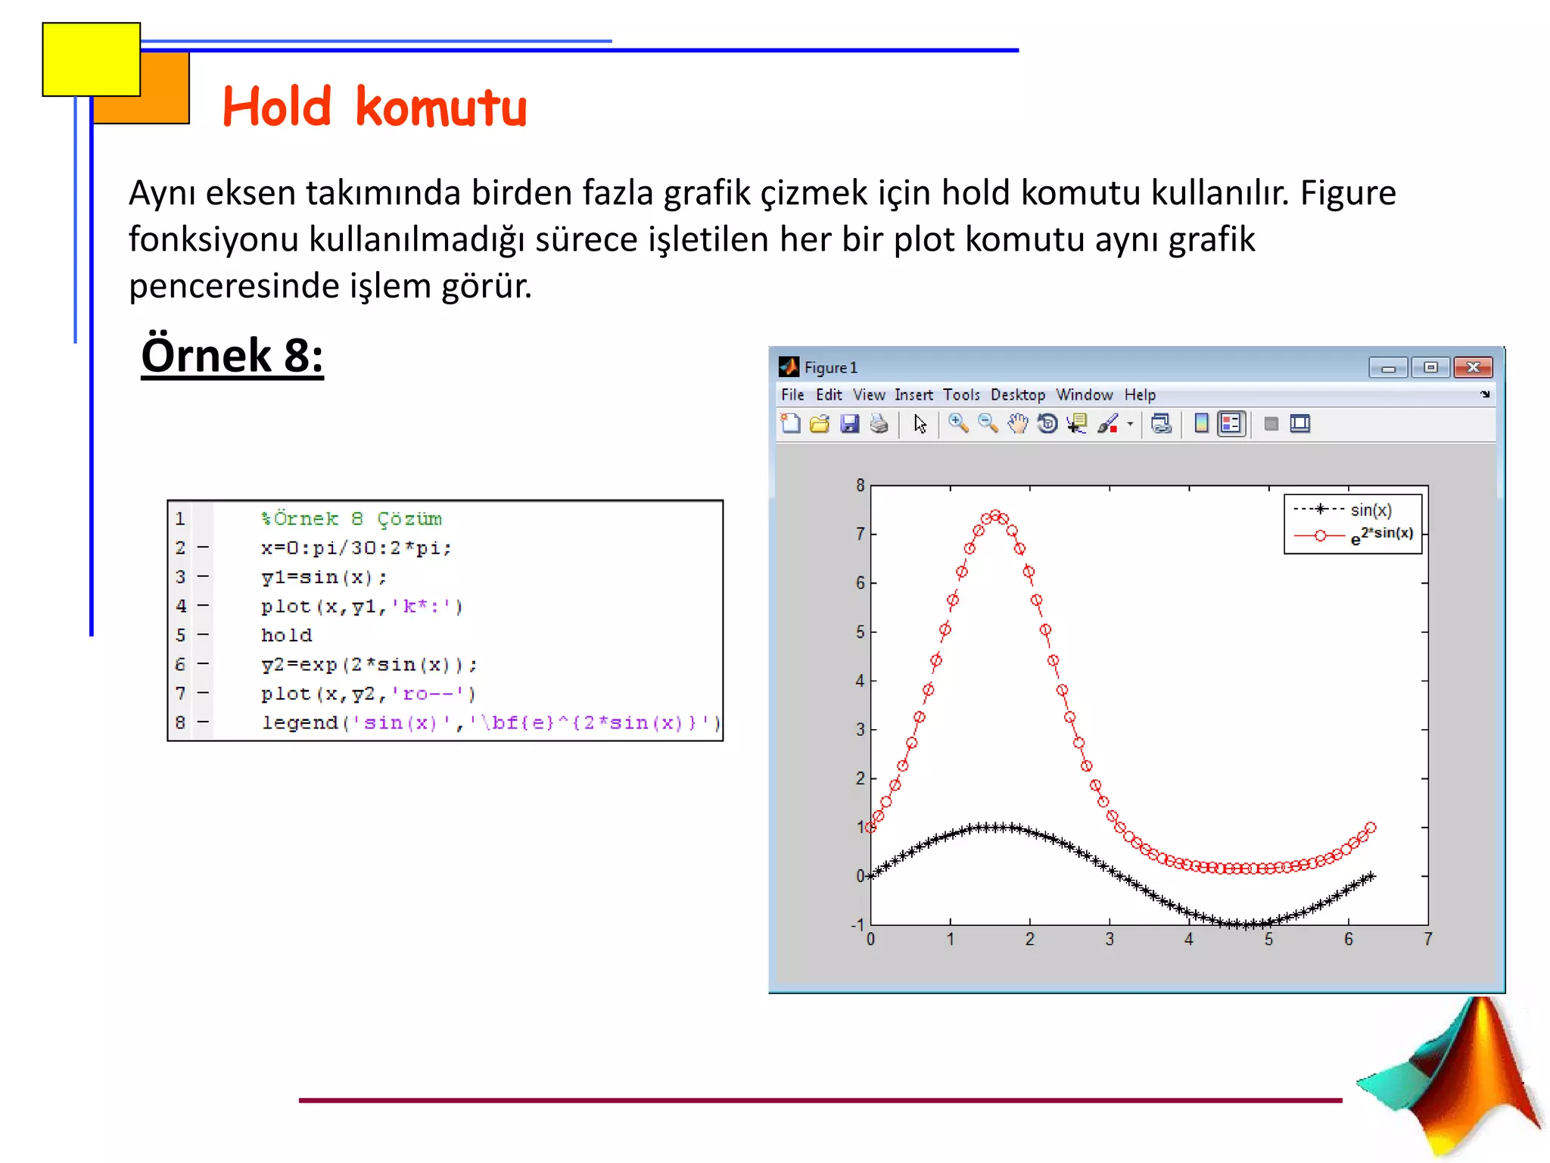Image resolution: width=1550 pixels, height=1163 pixels.
Task: Close the Figure 1 window
Action: click(x=1473, y=368)
